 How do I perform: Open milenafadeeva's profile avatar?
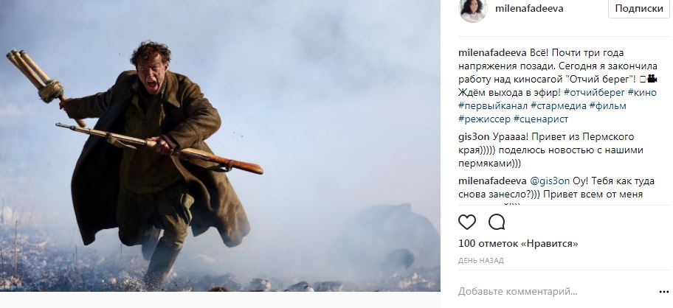(473, 10)
